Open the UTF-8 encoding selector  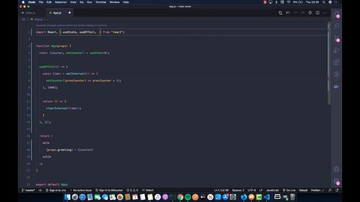(x=251, y=190)
